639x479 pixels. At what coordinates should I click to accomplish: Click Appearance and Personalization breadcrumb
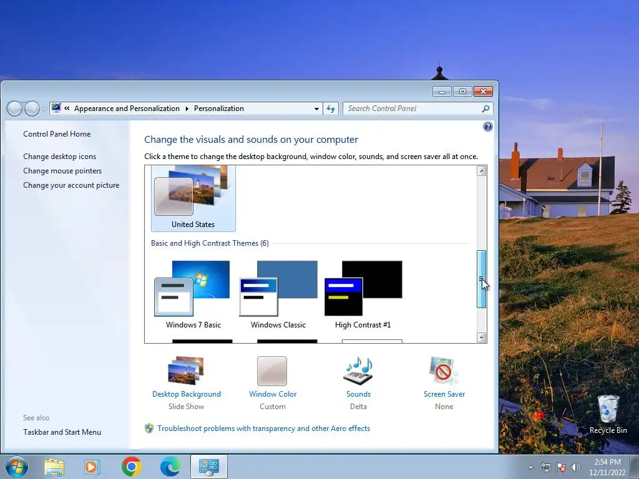(x=127, y=109)
